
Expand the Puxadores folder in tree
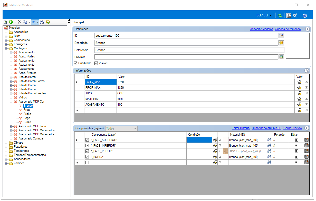tap(6, 147)
